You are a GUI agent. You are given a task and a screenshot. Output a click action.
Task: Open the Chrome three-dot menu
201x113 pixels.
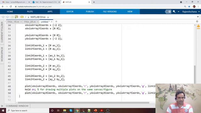(198, 7)
